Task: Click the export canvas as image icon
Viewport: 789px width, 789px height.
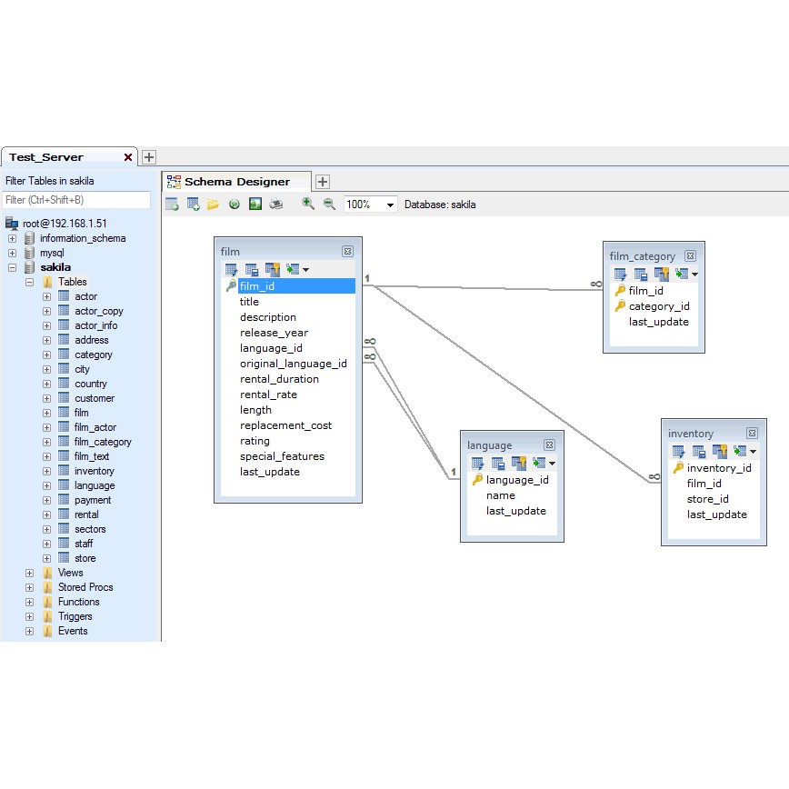Action: pyautogui.click(x=255, y=205)
